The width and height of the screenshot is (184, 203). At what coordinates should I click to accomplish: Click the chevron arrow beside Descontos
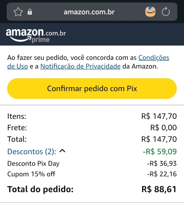(62, 151)
